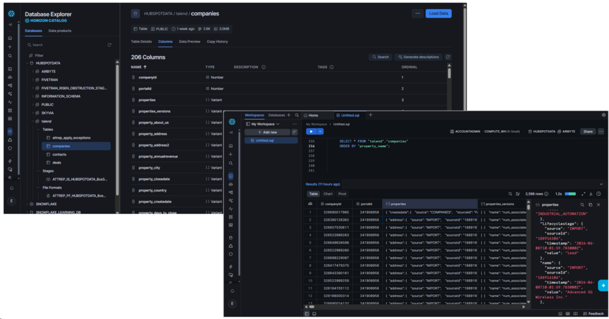The image size is (609, 319).
Task: Click the Snowflake logo in Database Explorer window
Action: point(11,14)
